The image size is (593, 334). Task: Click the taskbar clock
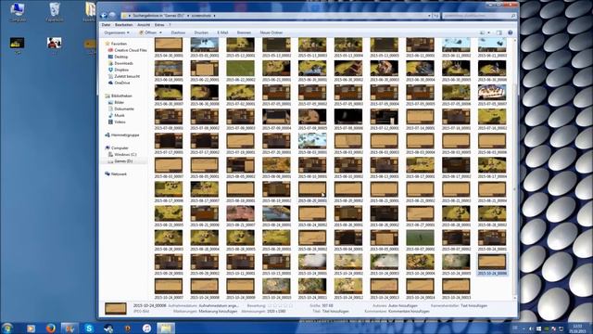[577, 328]
